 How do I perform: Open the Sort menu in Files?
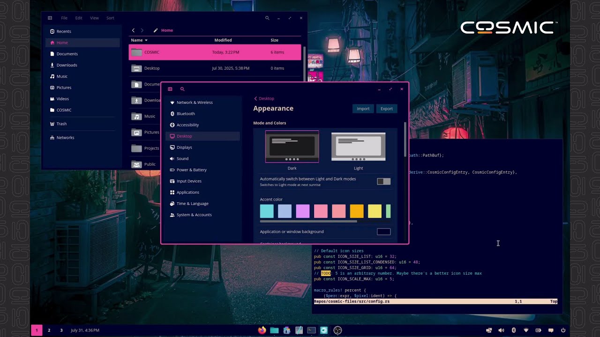tap(110, 18)
